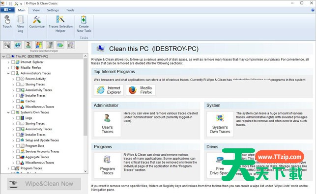Collapse the Administrator's Traces node
Viewport: 316px width, 194px height.
coord(8,73)
